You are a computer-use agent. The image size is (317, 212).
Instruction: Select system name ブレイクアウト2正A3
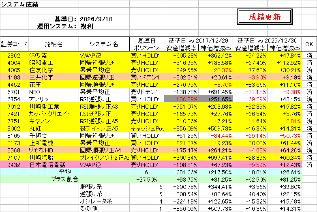tap(104, 157)
